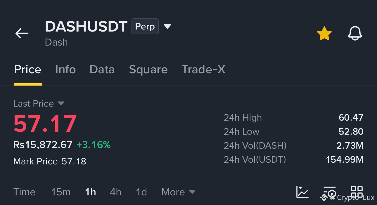Select the Time chart view
This screenshot has width=377, height=205.
click(25, 192)
